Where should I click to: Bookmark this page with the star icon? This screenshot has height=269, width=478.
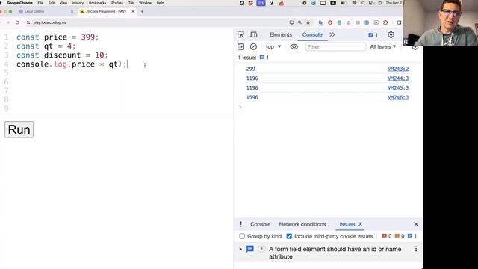point(308,22)
